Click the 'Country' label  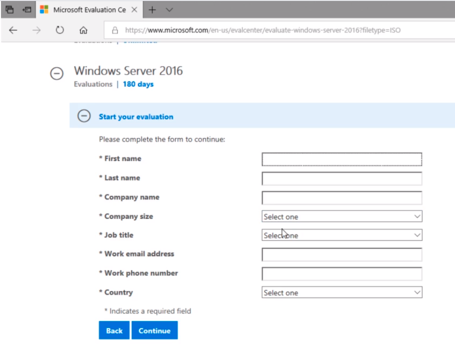point(118,292)
